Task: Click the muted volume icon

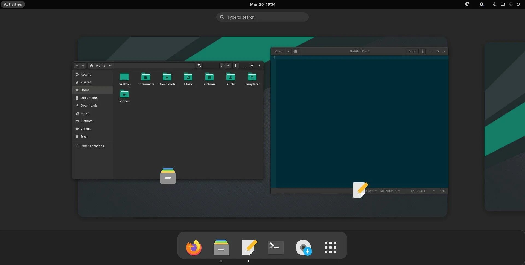Action: click(511, 4)
